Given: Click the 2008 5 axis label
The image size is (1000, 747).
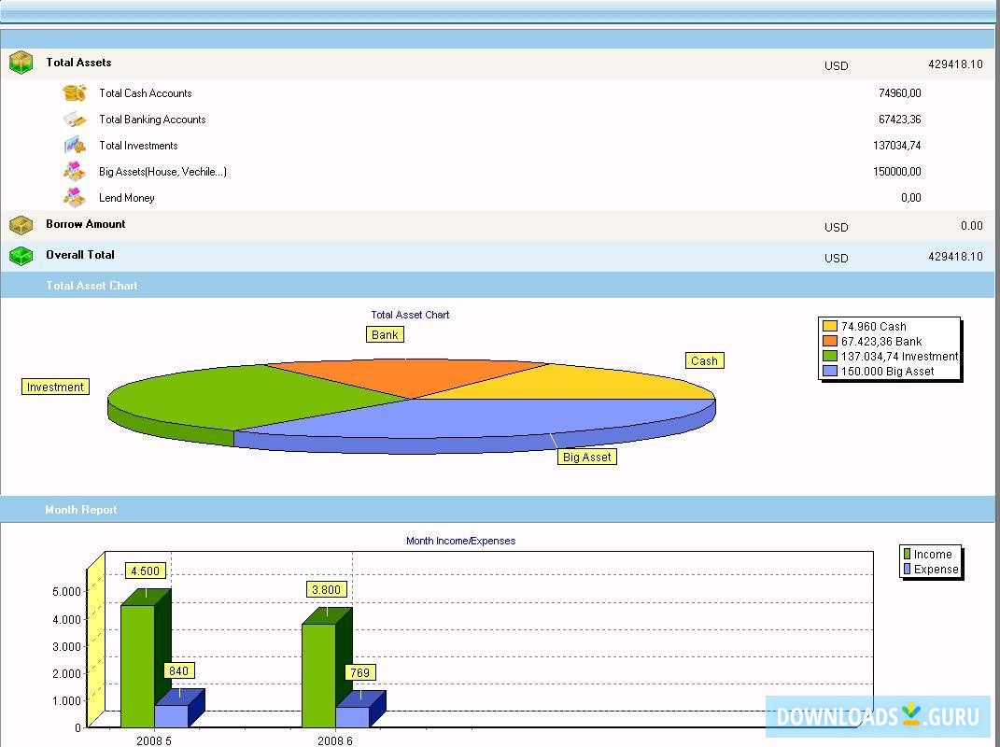Looking at the screenshot, I should 154,740.
